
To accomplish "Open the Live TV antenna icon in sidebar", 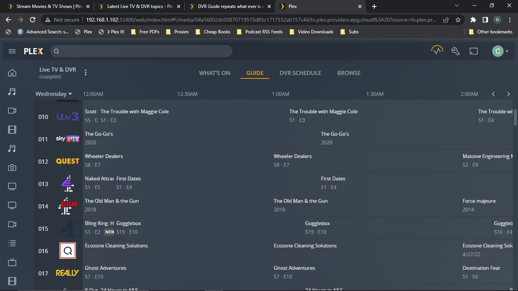I will click(12, 262).
